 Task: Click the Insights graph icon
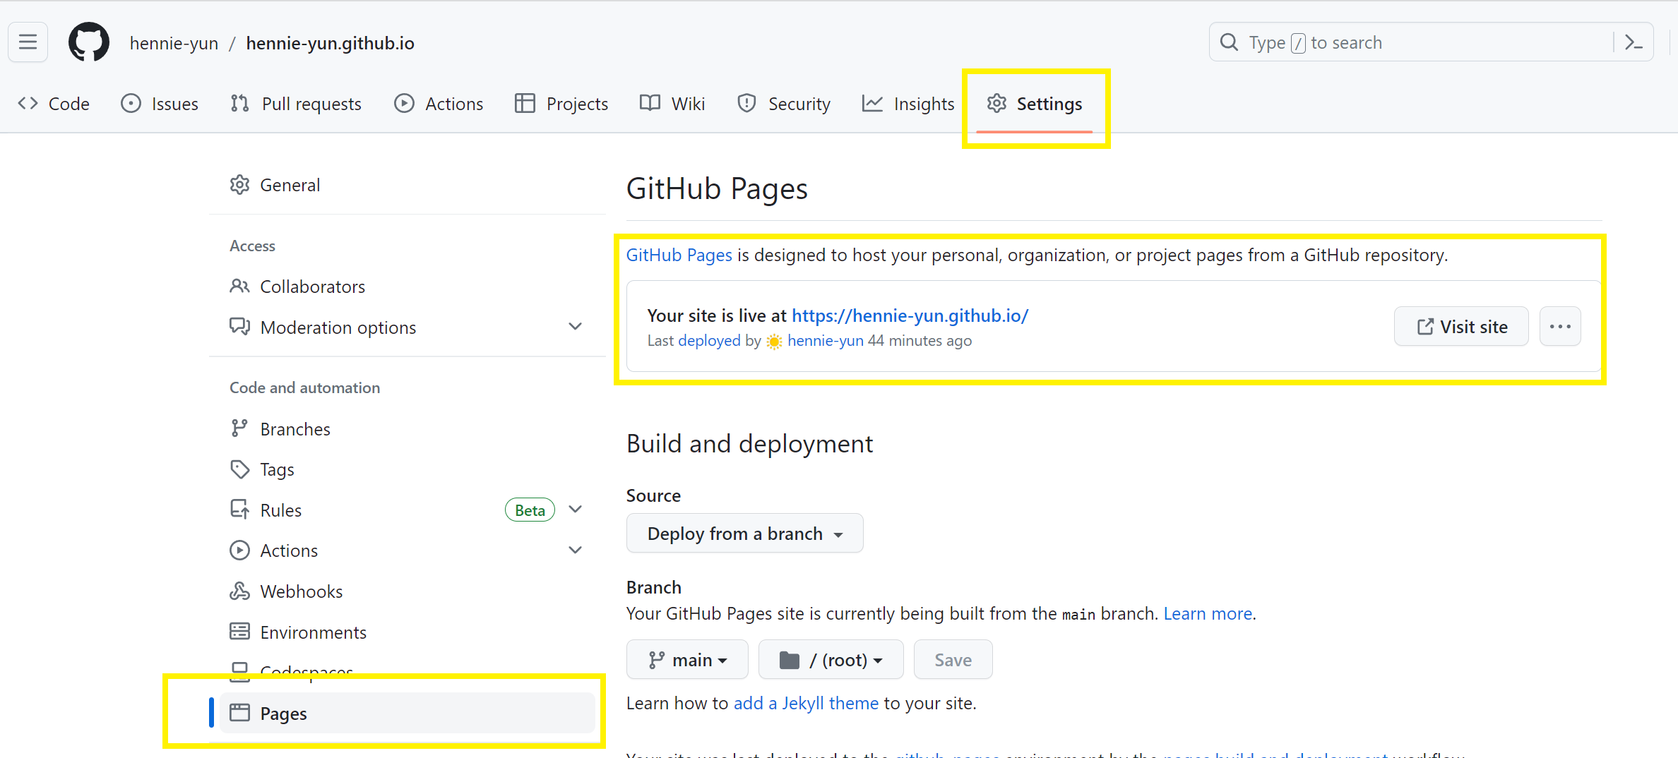[x=872, y=104]
